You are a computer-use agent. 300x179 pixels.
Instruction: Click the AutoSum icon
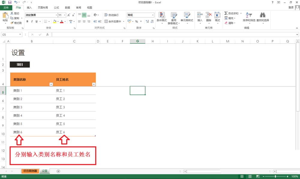tap(226, 13)
